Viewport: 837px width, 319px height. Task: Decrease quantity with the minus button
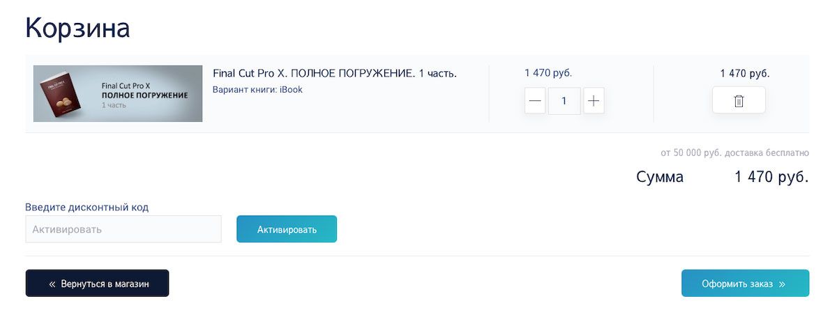[x=535, y=101]
